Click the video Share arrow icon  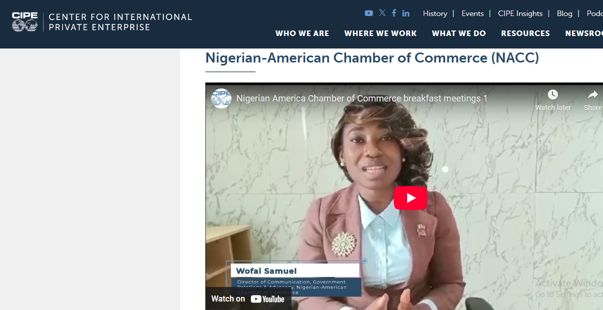click(593, 95)
